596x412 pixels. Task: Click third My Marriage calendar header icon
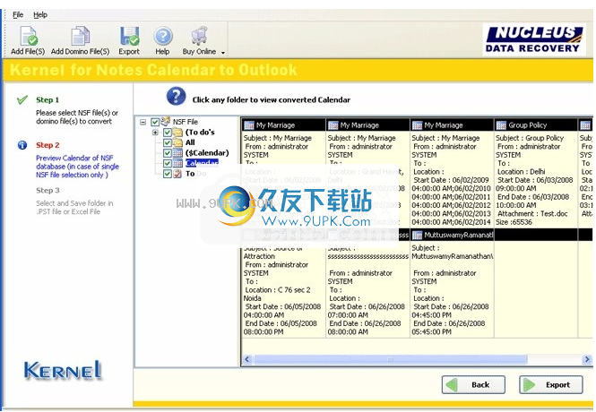418,125
